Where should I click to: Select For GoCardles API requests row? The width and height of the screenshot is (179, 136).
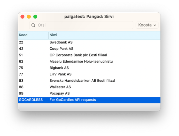point(89,100)
